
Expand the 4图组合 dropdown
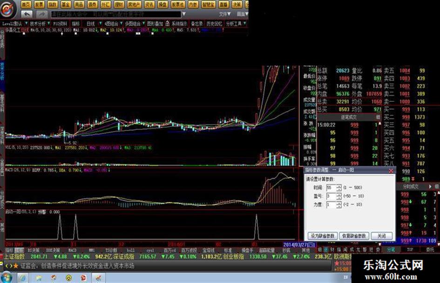pyautogui.click(x=121, y=24)
